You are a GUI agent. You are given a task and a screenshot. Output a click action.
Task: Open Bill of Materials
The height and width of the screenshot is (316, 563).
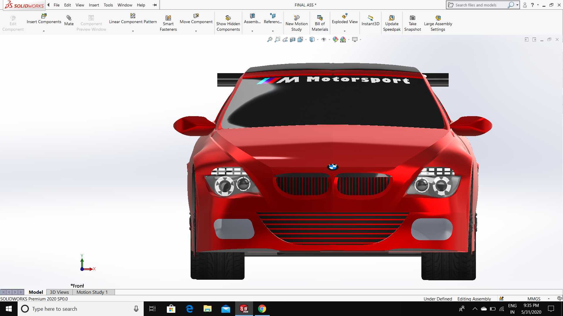(320, 23)
